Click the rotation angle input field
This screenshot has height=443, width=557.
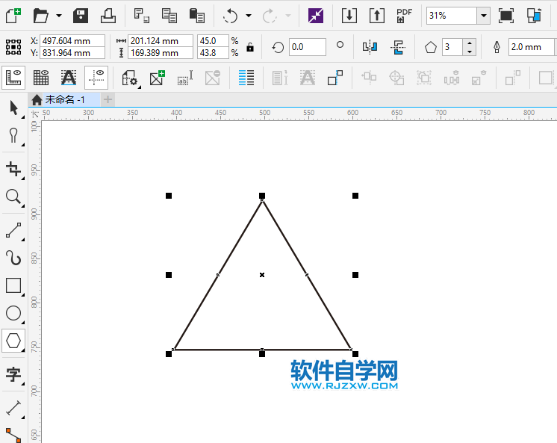pyautogui.click(x=307, y=47)
